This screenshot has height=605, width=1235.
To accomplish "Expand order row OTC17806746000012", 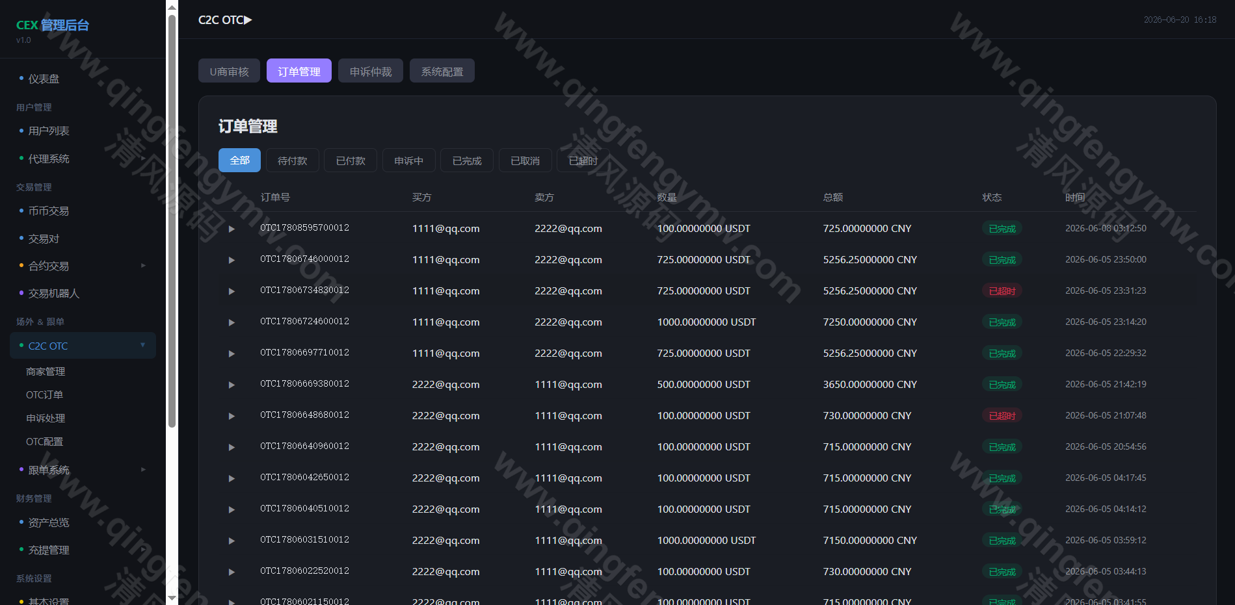I will click(232, 260).
